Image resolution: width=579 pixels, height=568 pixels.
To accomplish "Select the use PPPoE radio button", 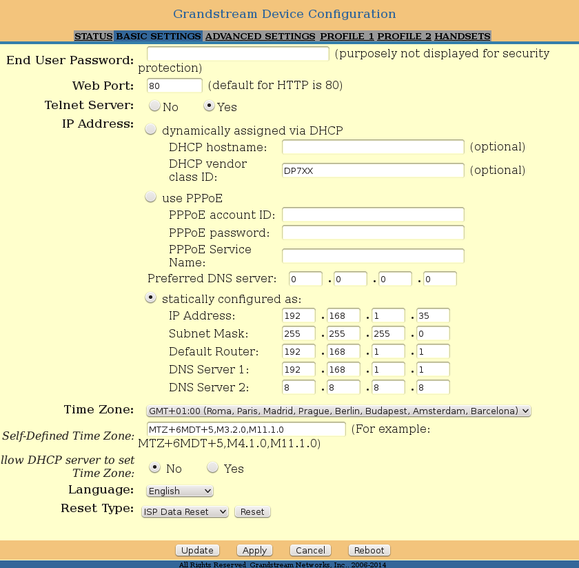I will click(x=150, y=197).
